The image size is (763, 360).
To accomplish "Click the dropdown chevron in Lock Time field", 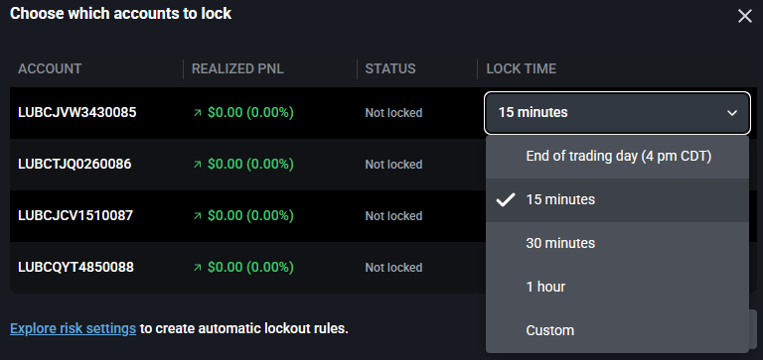I will pos(732,113).
